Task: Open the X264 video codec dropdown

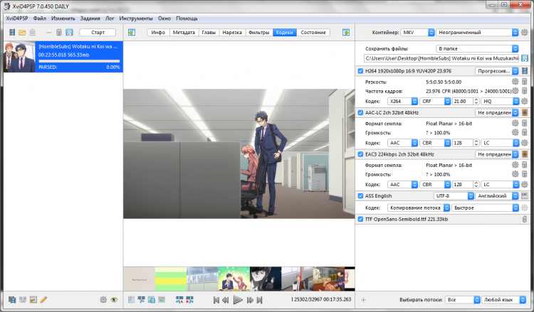Action: [402, 101]
